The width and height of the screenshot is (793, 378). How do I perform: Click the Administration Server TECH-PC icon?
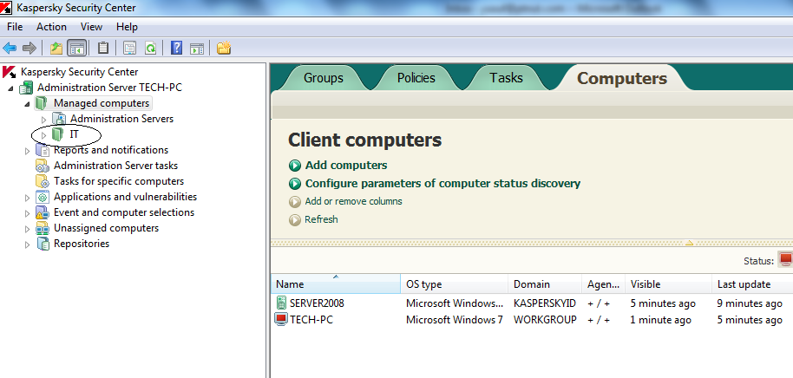26,88
